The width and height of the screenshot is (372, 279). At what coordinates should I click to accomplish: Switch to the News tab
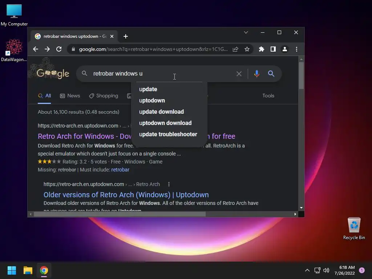pos(70,96)
